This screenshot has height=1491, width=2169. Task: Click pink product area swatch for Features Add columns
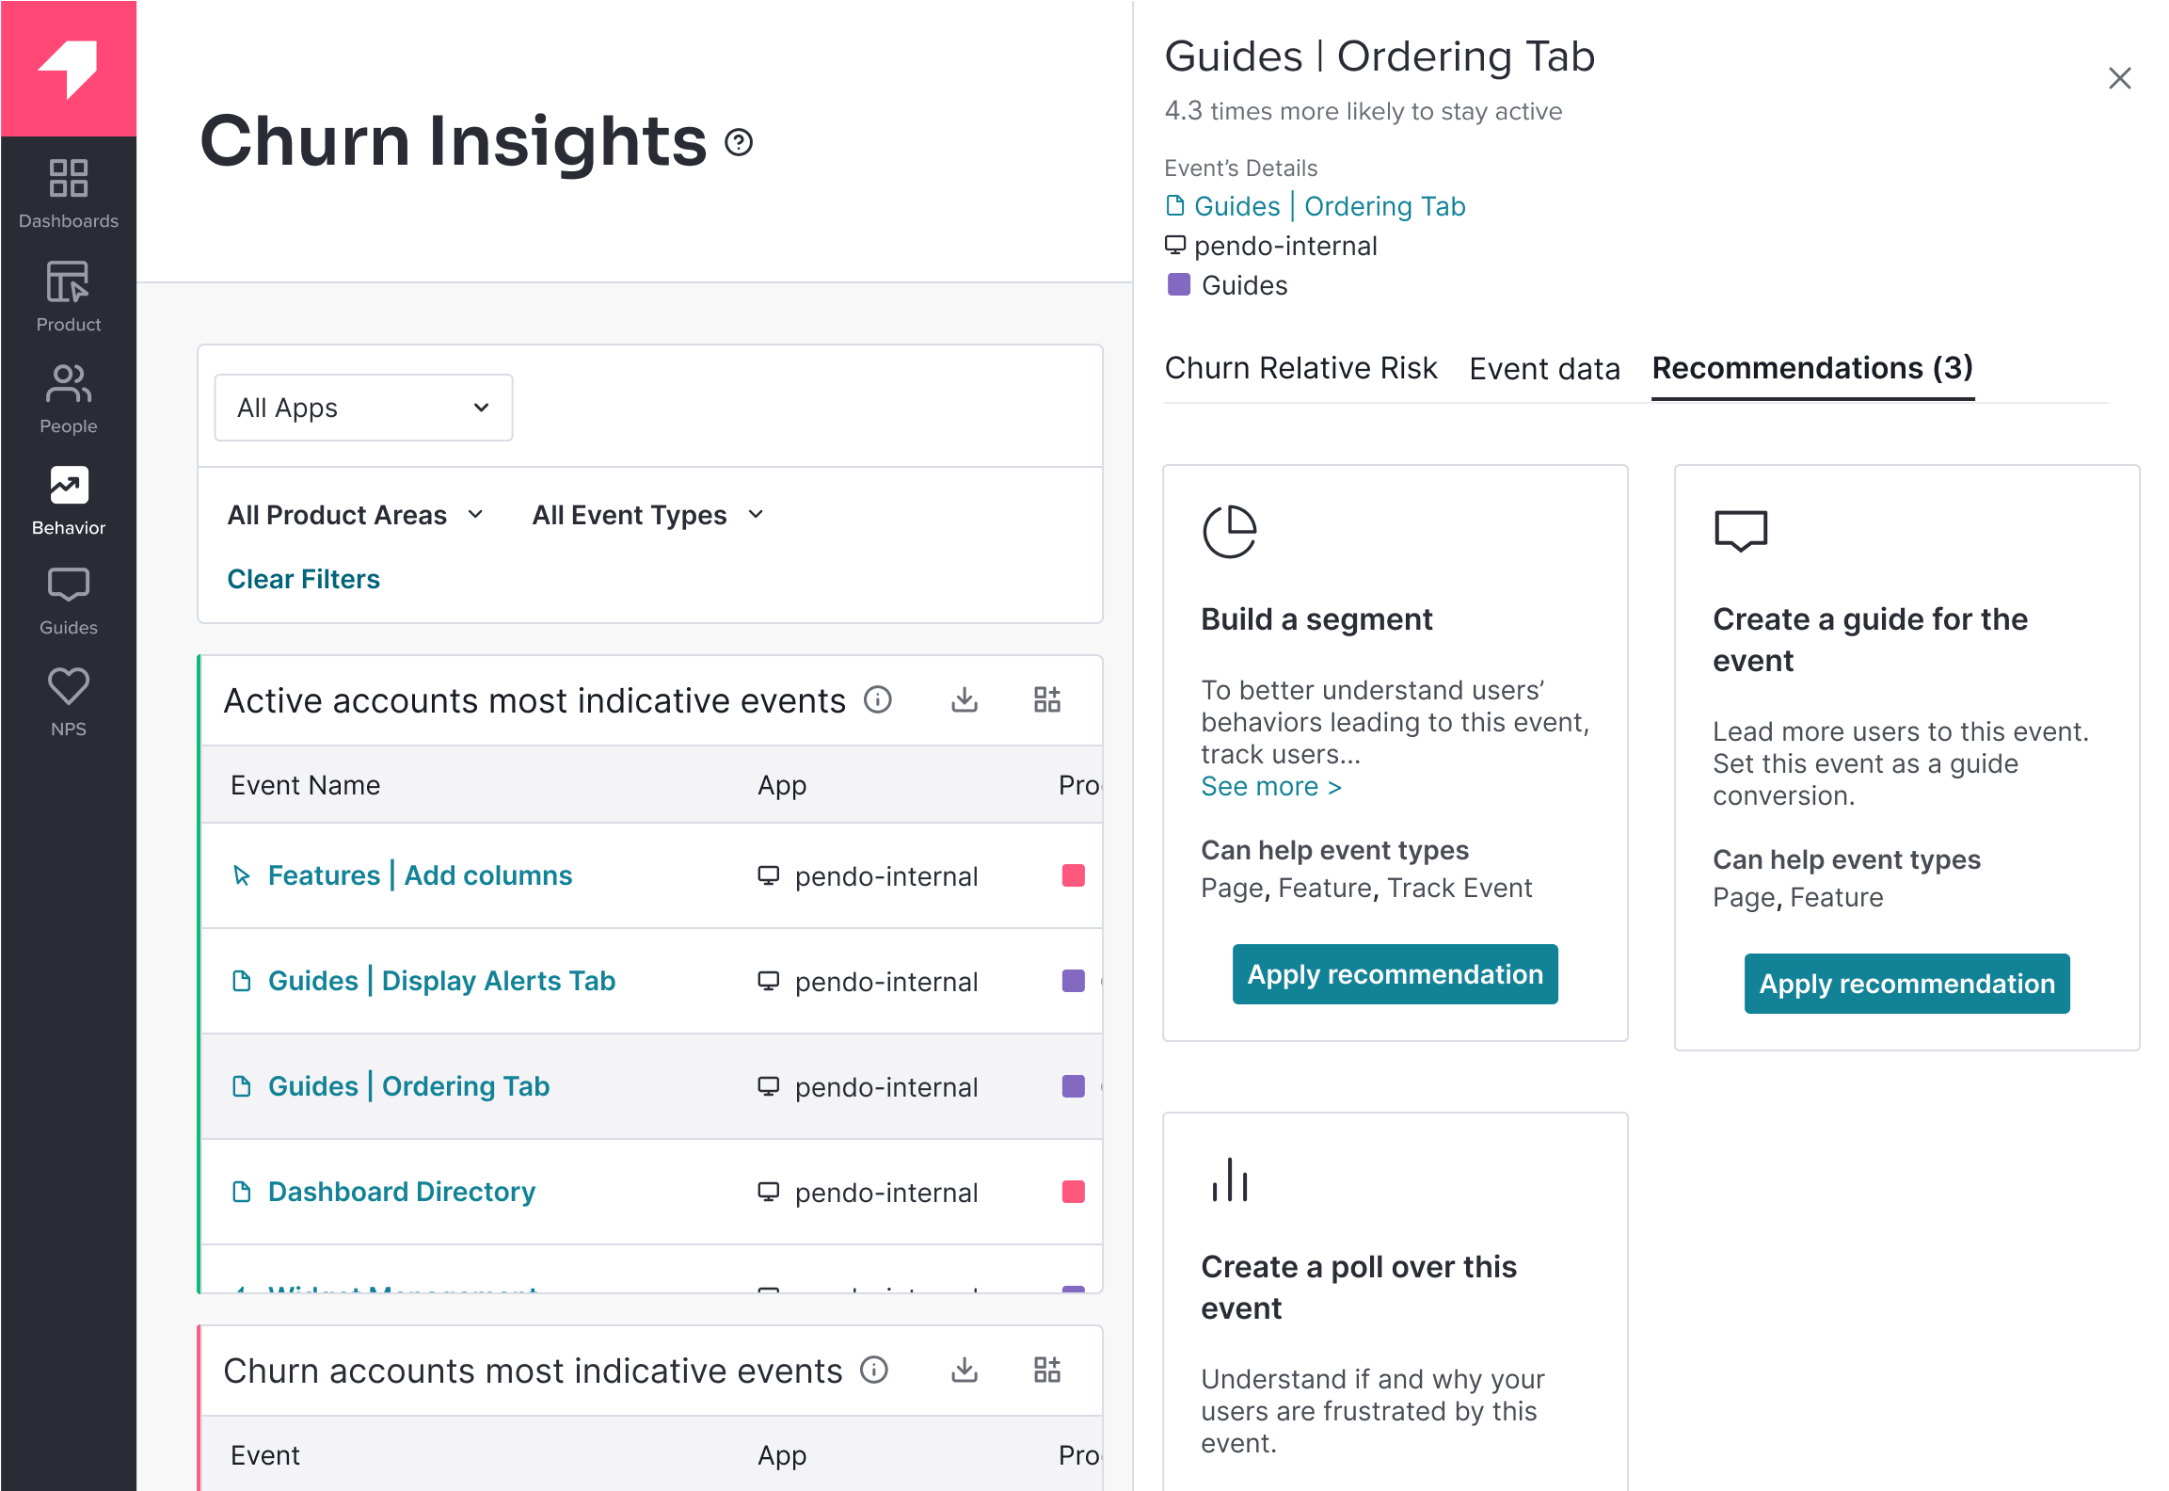coord(1073,875)
